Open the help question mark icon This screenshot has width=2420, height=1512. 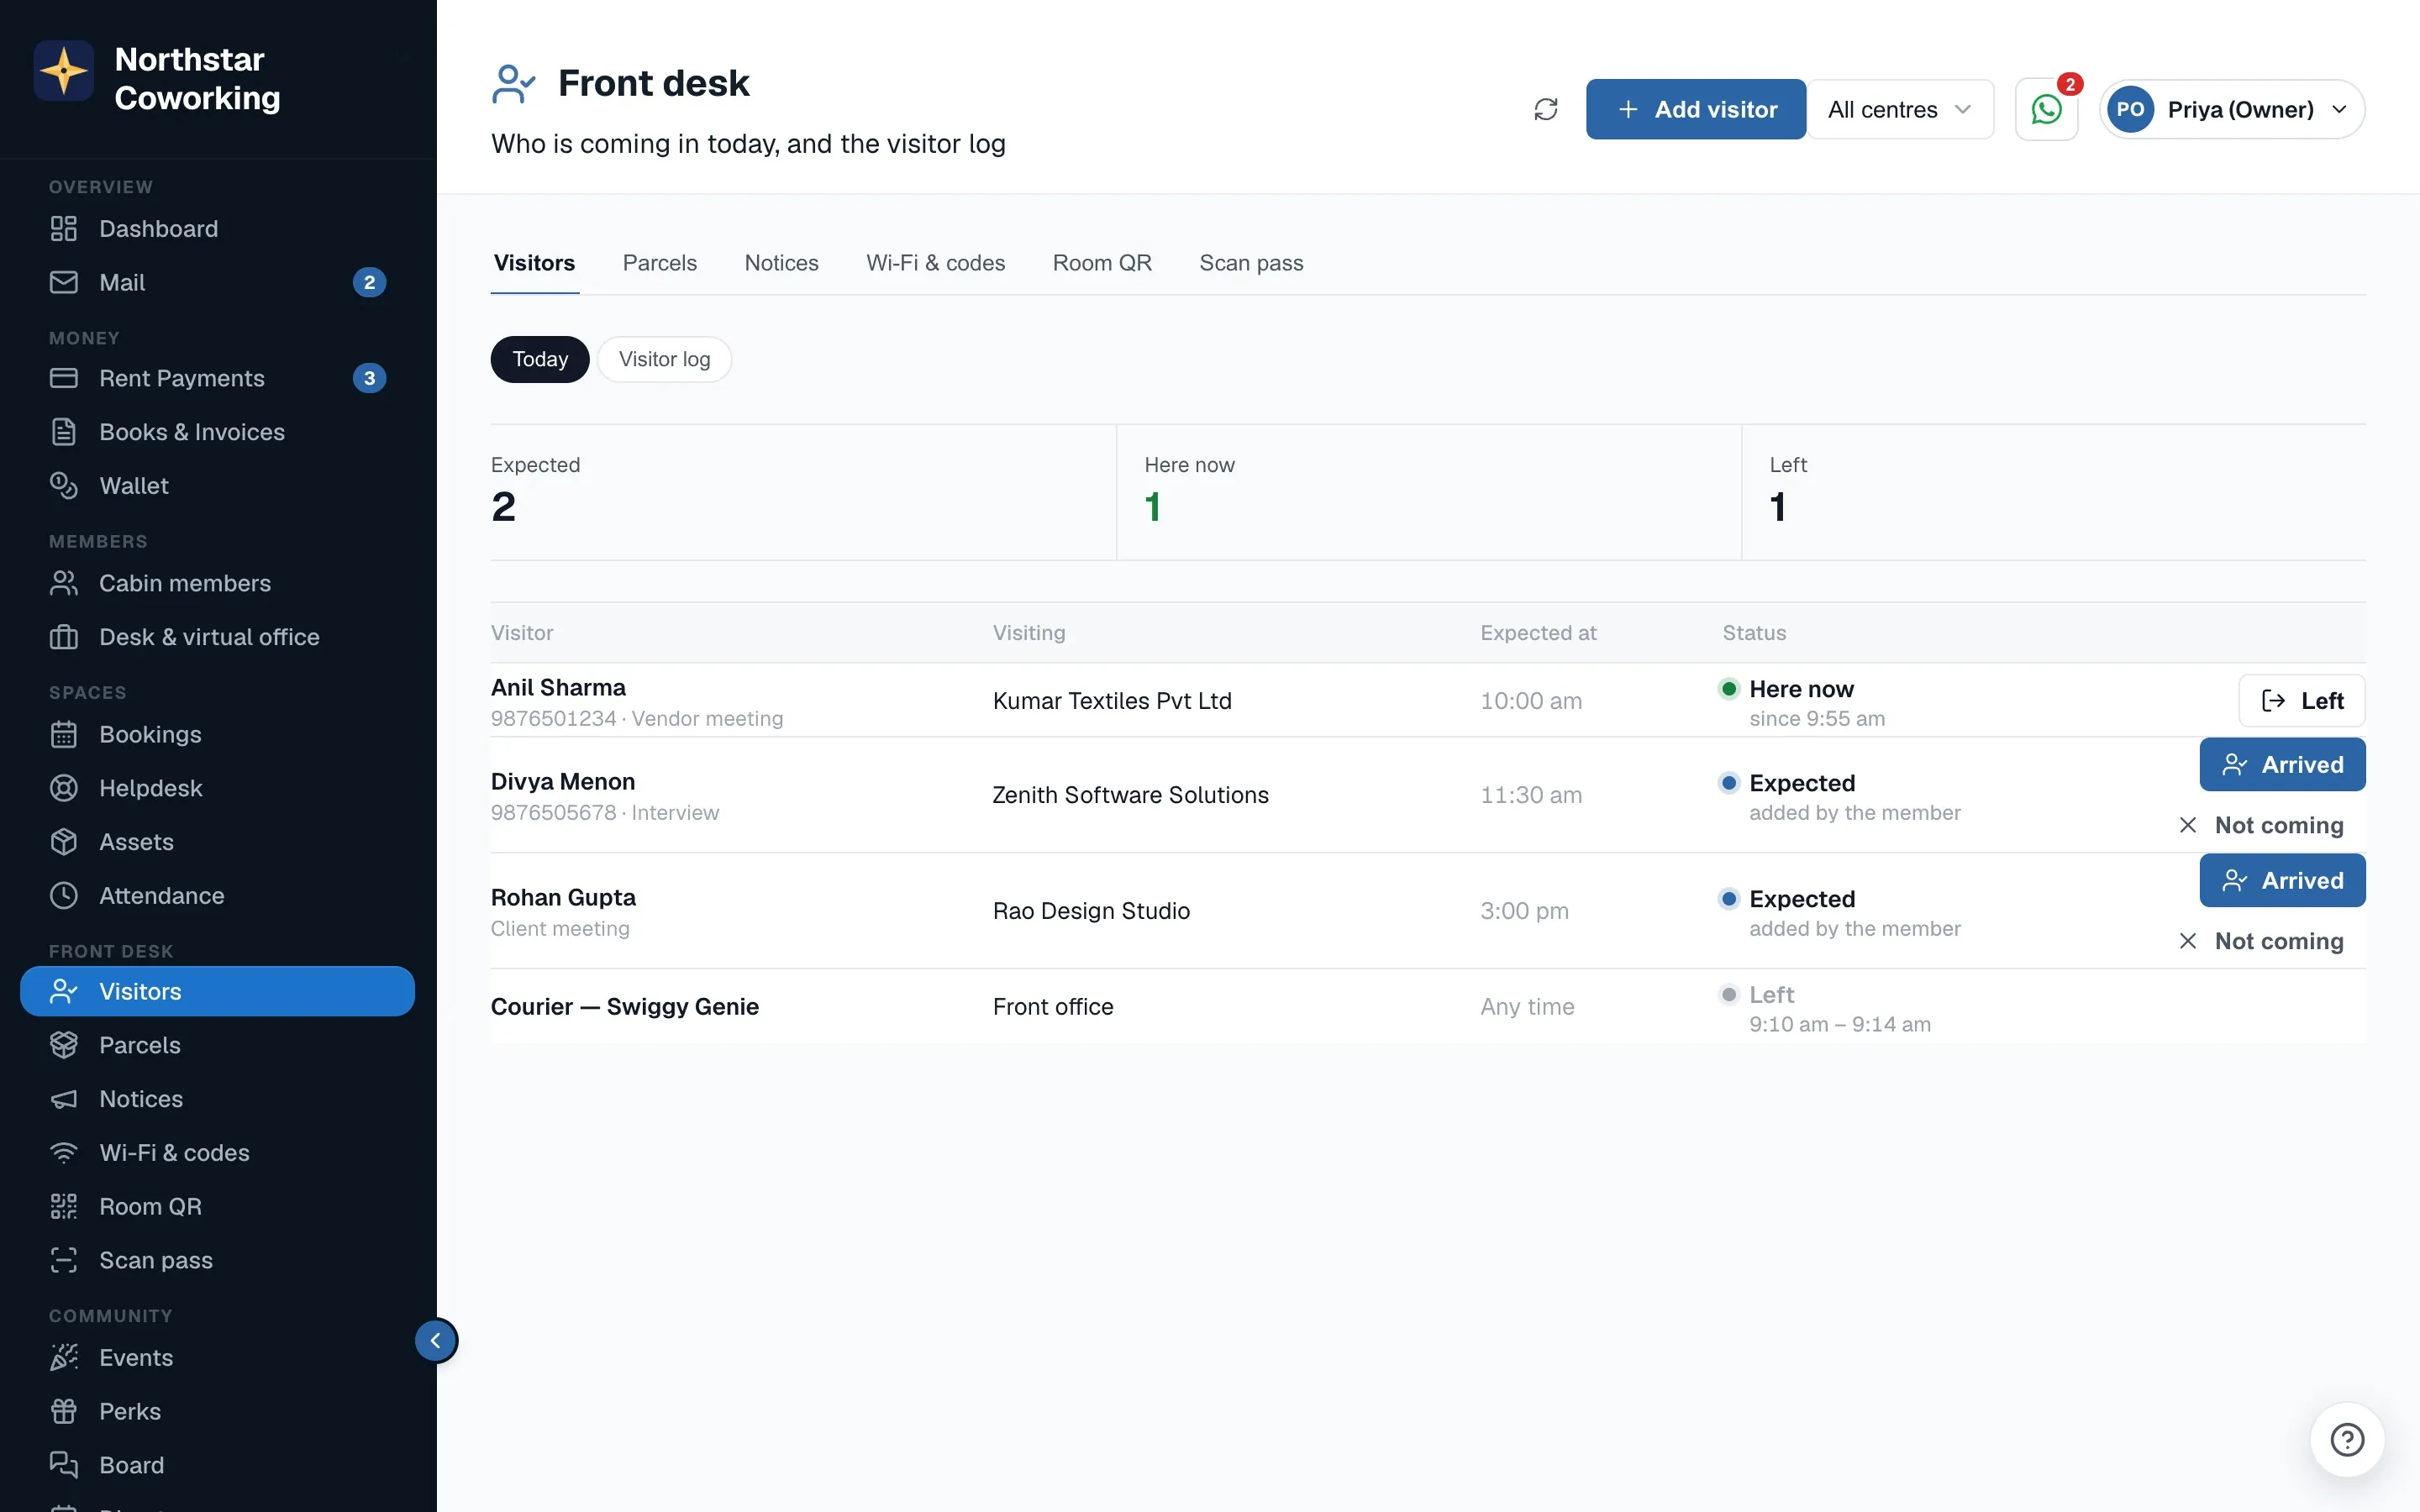coord(2347,1440)
